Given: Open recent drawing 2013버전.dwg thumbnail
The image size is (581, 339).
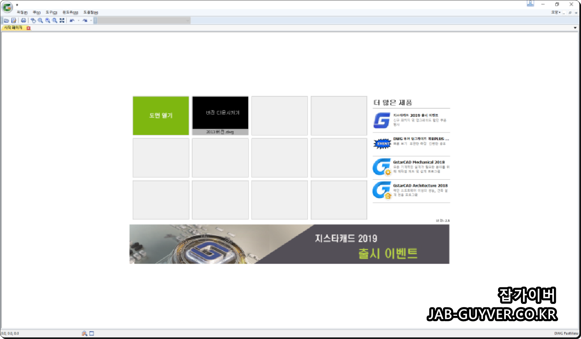Looking at the screenshot, I should coord(220,116).
